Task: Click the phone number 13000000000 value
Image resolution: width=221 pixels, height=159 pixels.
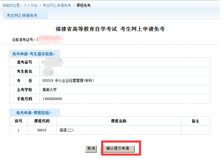Action: pyautogui.click(x=52, y=99)
